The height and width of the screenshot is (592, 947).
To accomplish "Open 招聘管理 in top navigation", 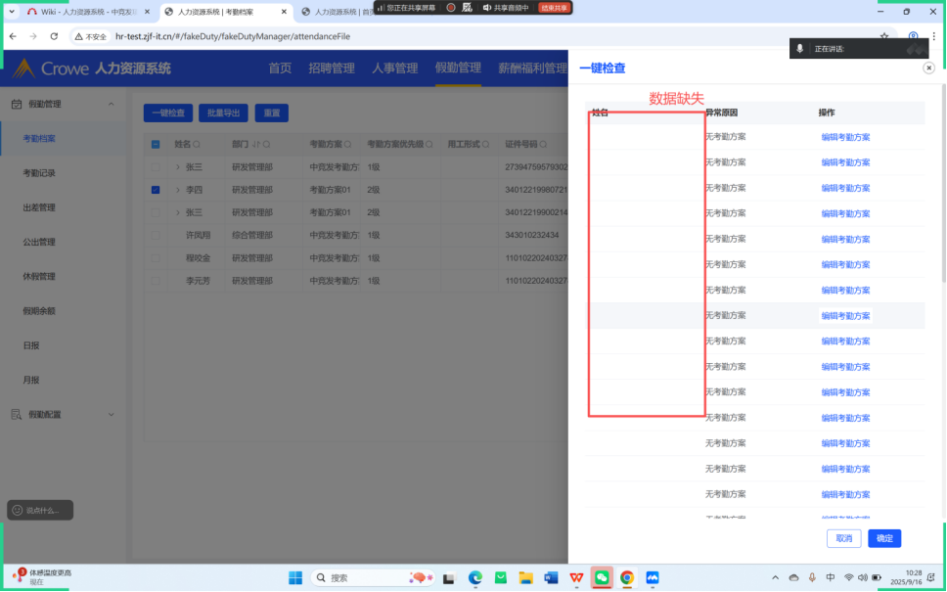I will coord(332,68).
